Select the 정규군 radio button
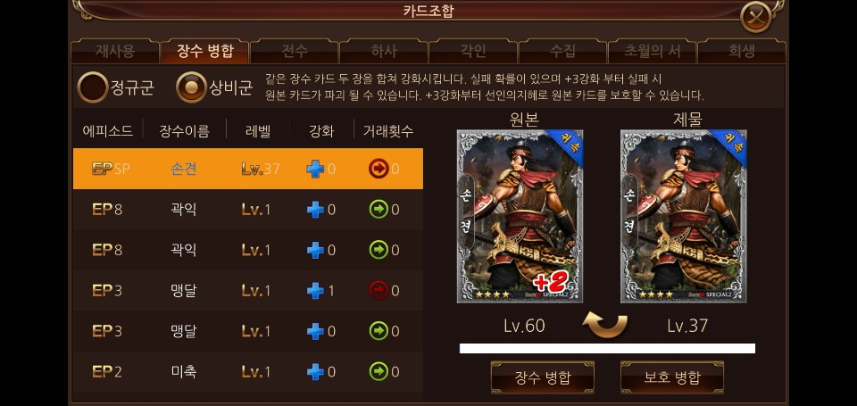 coord(92,87)
